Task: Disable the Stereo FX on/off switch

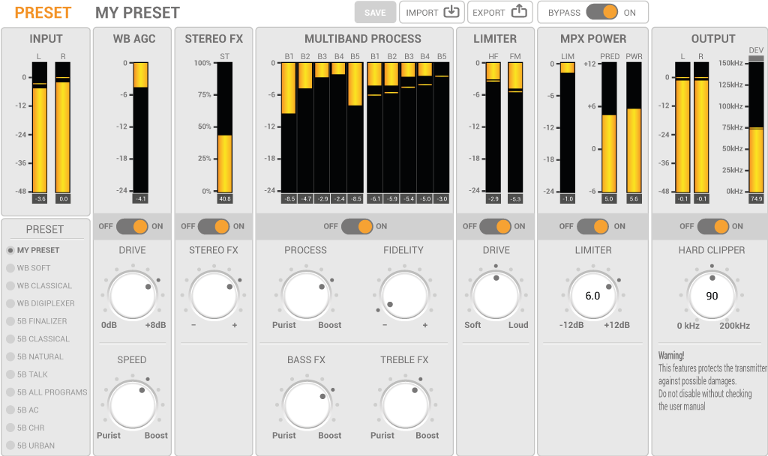Action: point(213,226)
